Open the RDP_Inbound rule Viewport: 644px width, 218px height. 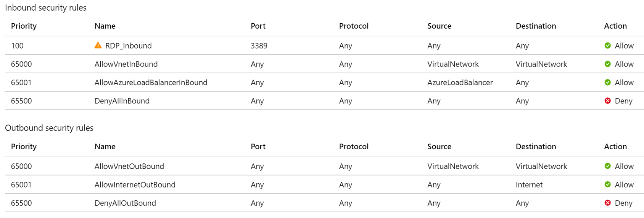coord(128,46)
